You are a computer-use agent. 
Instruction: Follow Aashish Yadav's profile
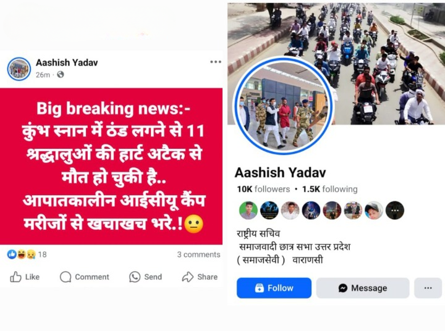pyautogui.click(x=274, y=288)
